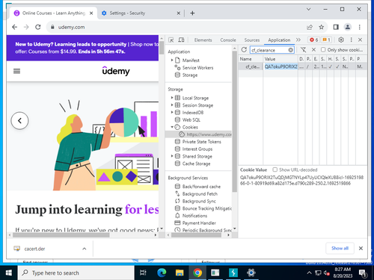Expand the Local Storage tree node
The image size is (374, 280).
coord(172,98)
